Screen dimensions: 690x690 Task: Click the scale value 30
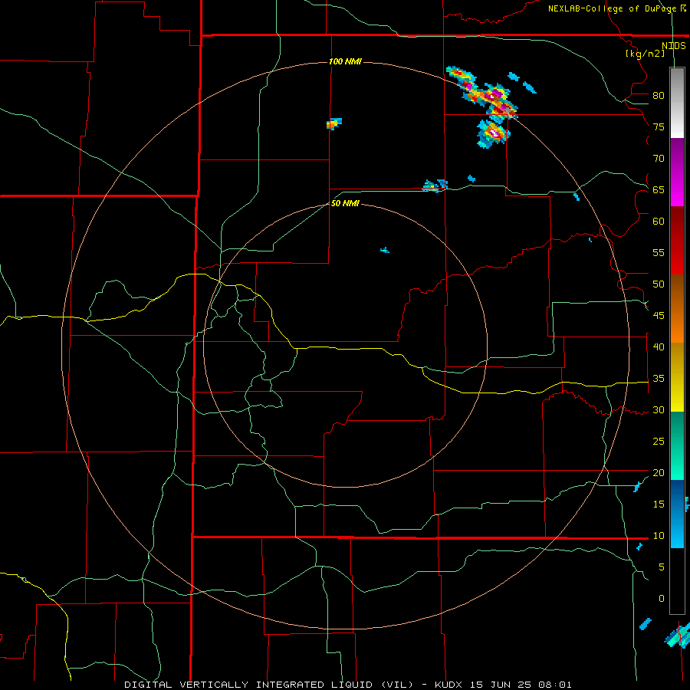659,409
